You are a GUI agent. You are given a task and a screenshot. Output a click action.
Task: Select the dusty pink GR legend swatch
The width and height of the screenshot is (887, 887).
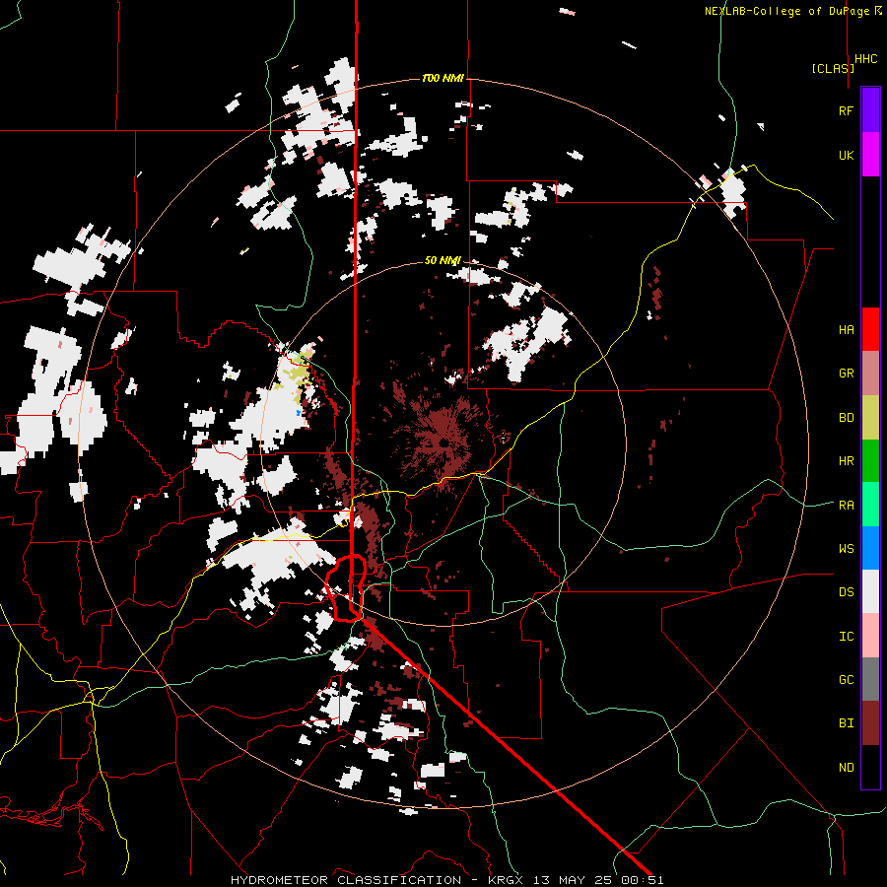[870, 374]
